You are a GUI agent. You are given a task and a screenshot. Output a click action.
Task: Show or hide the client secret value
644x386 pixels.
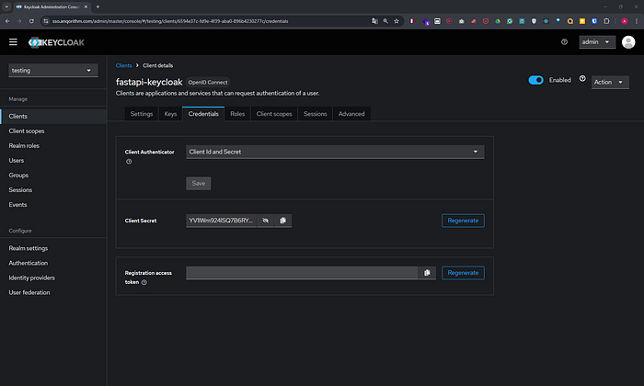tap(265, 221)
